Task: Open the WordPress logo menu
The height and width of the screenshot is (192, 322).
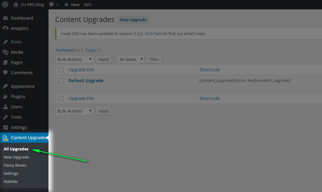Action: coord(5,5)
